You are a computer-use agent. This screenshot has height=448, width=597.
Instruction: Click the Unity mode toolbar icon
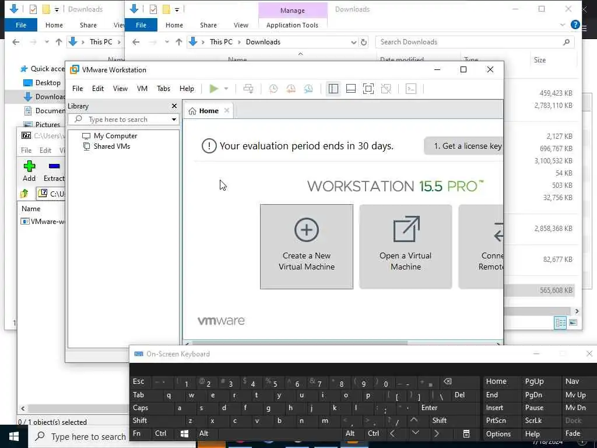click(x=386, y=89)
